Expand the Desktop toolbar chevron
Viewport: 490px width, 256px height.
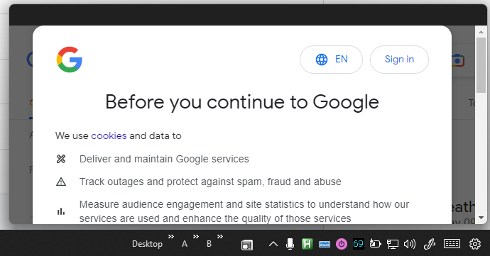pos(171,237)
